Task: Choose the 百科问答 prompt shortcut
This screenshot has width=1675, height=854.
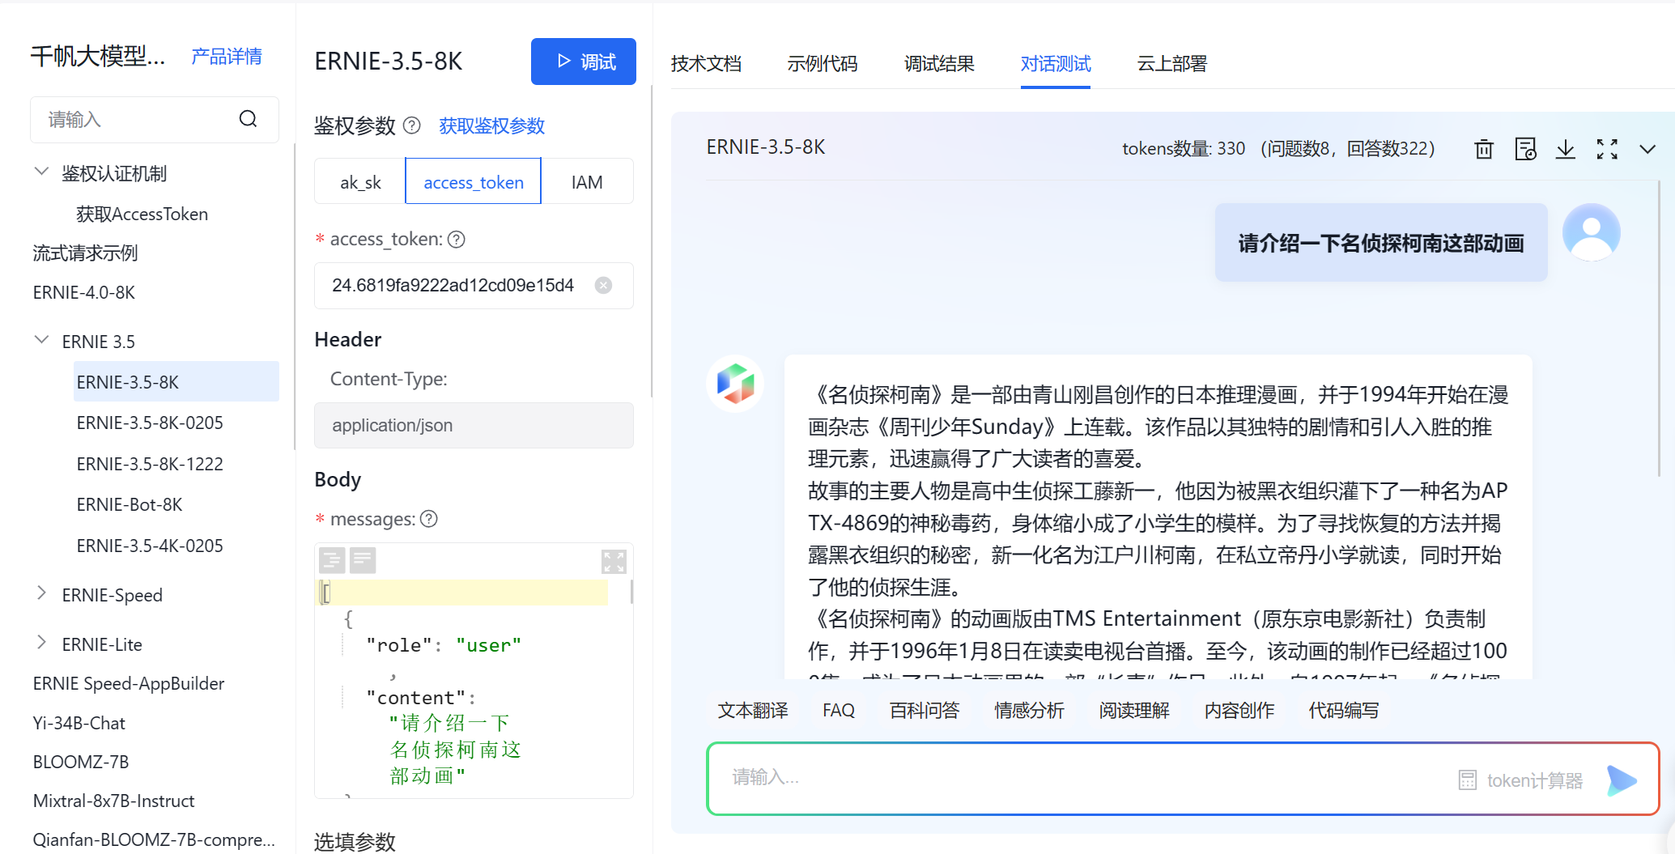Action: [x=925, y=710]
